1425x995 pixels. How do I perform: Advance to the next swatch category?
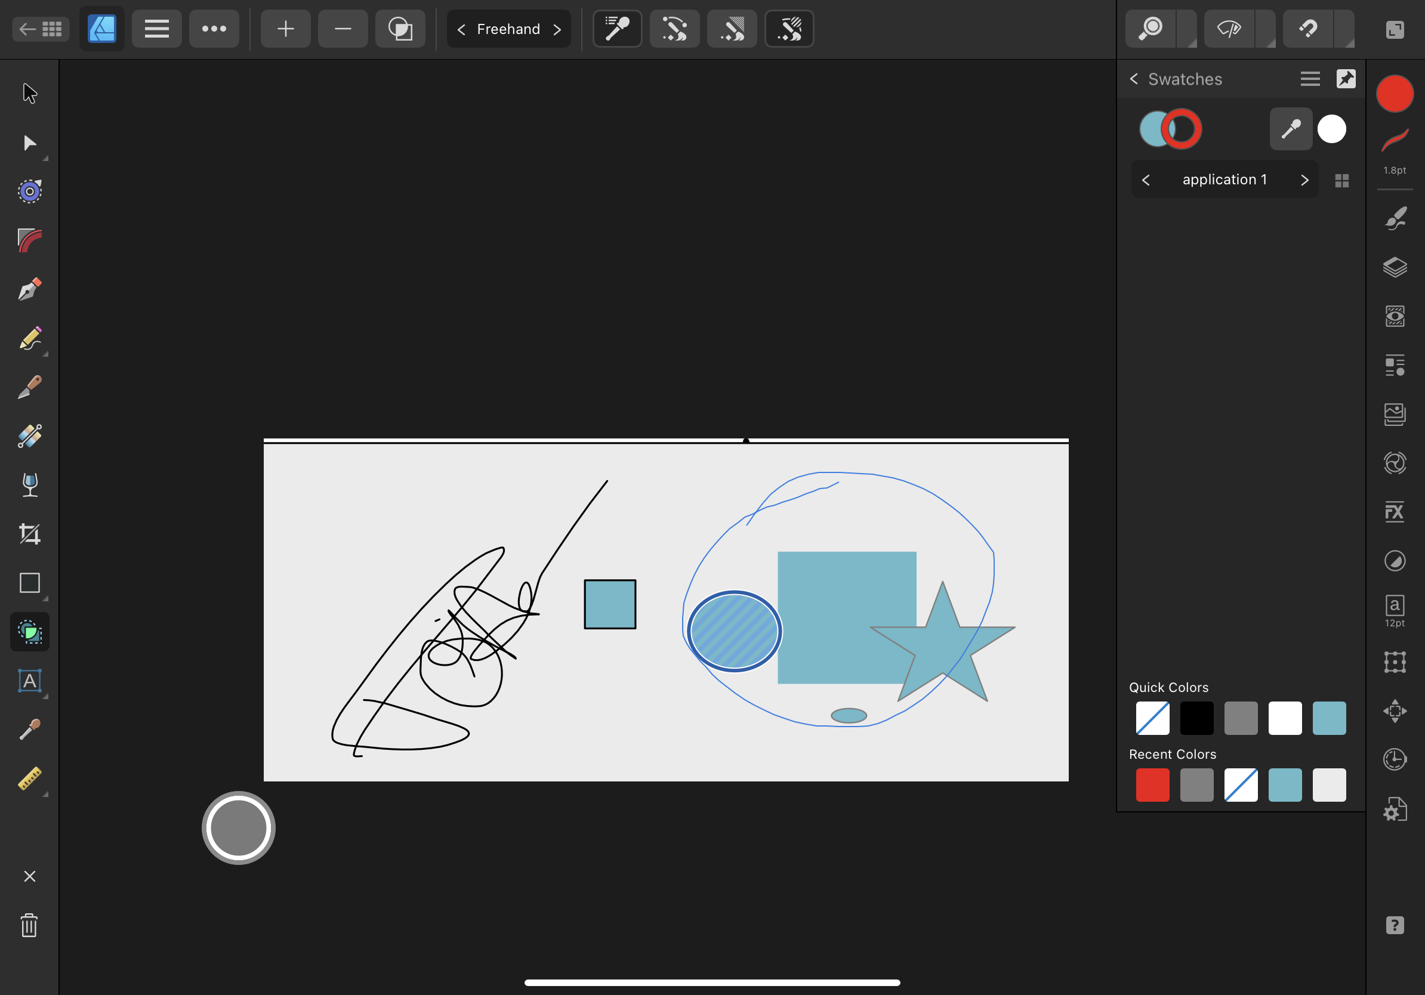pyautogui.click(x=1304, y=180)
